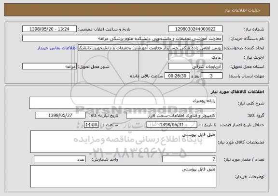Click the label تعداد / مقدار مورد نیاز
The width and height of the screenshot is (278, 196).
tap(244, 159)
